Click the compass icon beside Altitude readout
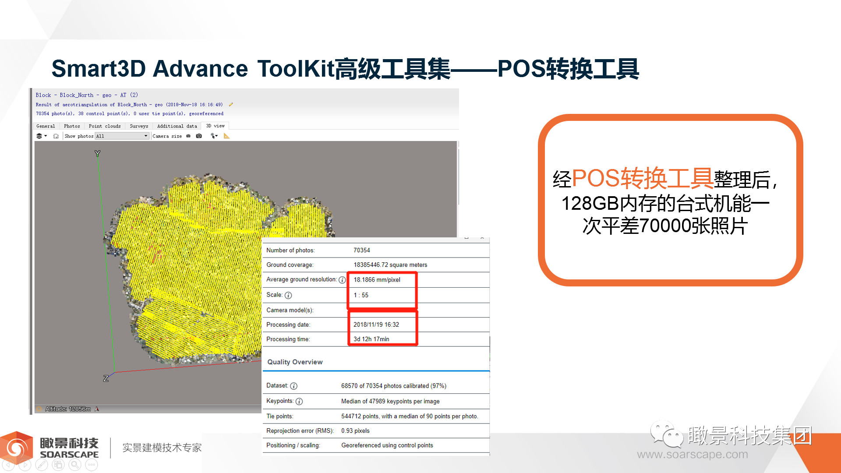The image size is (841, 473). 97,409
